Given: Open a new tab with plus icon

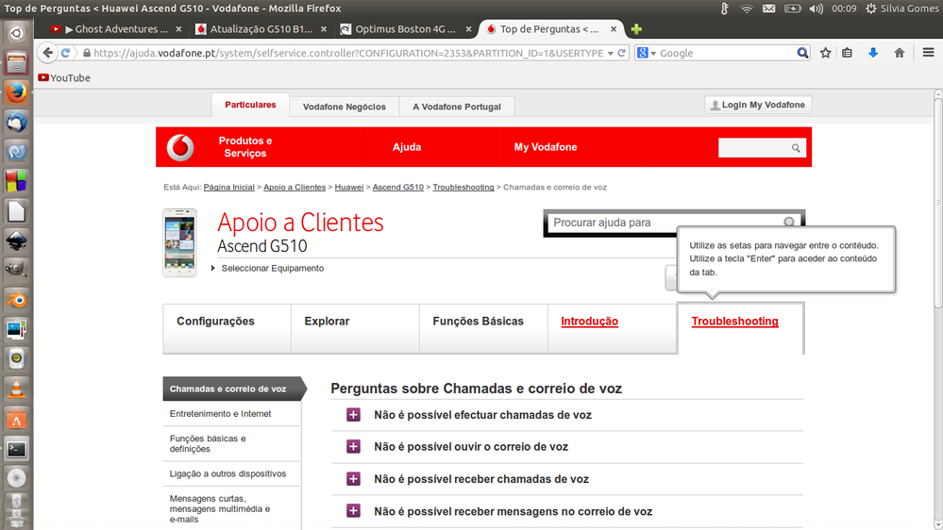Looking at the screenshot, I should tap(636, 29).
